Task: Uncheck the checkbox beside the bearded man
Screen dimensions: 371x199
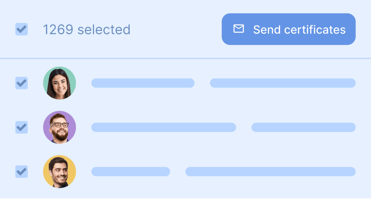Action: [x=22, y=127]
